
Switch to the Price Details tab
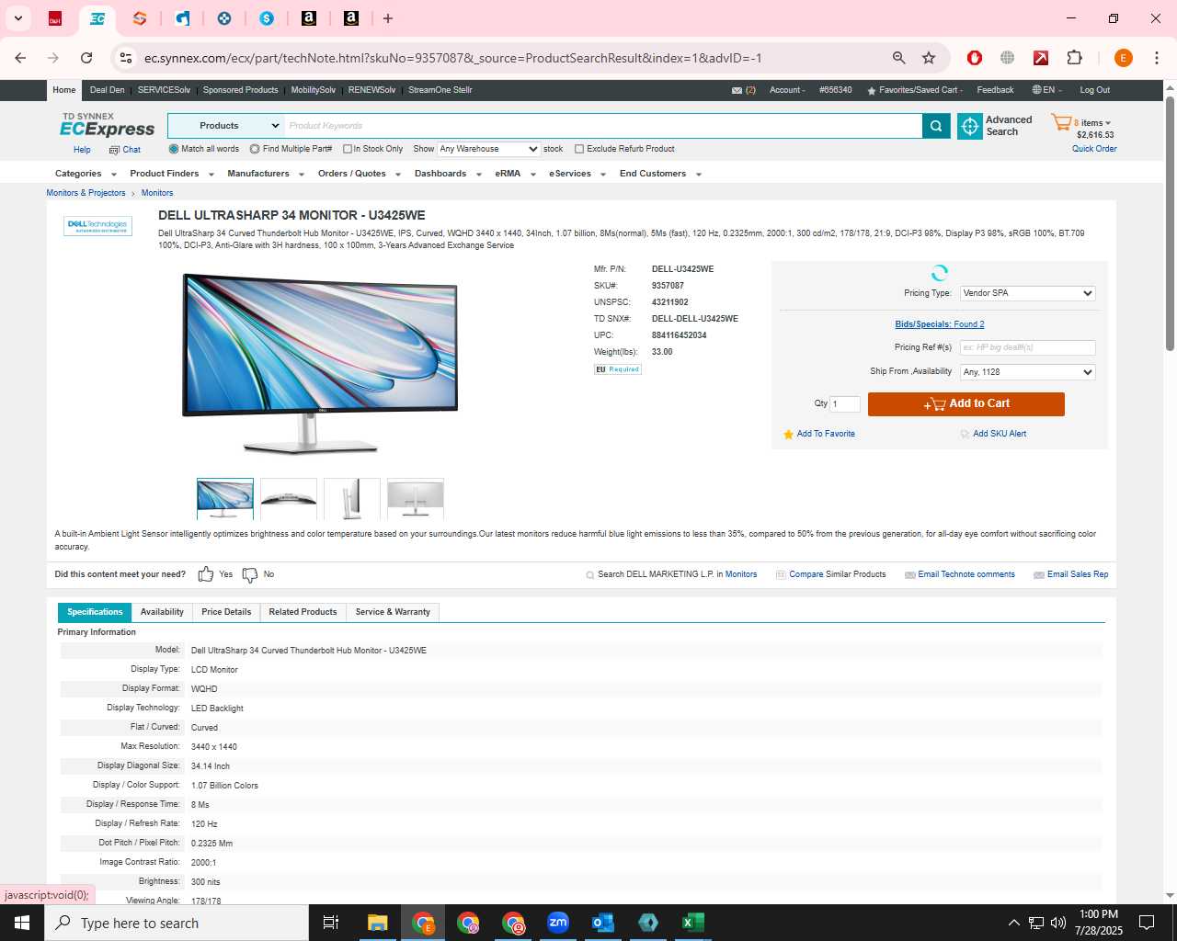(x=226, y=612)
